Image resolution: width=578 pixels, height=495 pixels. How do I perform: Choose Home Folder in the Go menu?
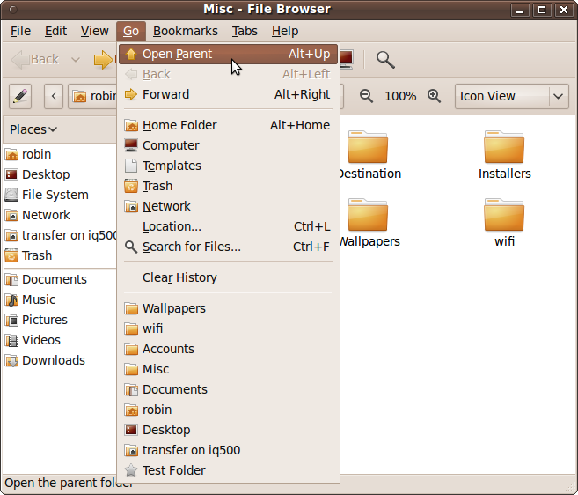click(x=228, y=125)
